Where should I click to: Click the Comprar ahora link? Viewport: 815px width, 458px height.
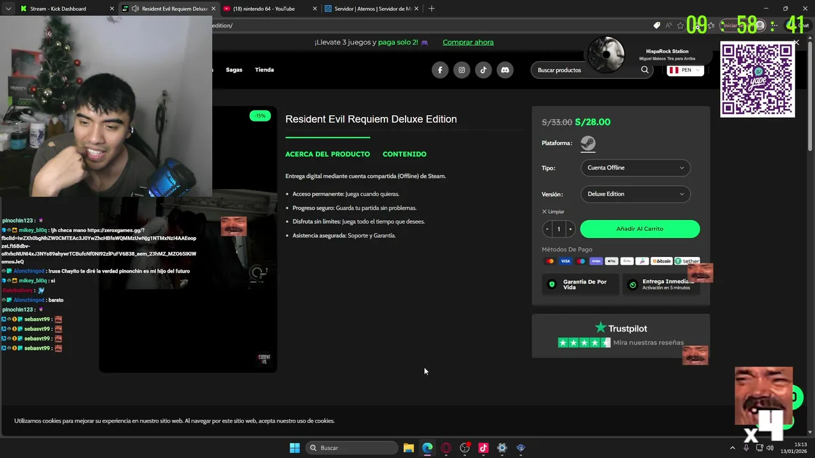468,42
